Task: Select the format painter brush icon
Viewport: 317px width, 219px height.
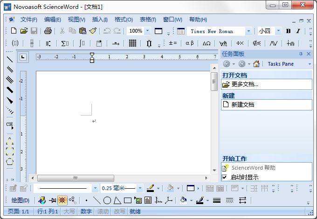Action: click(93, 31)
